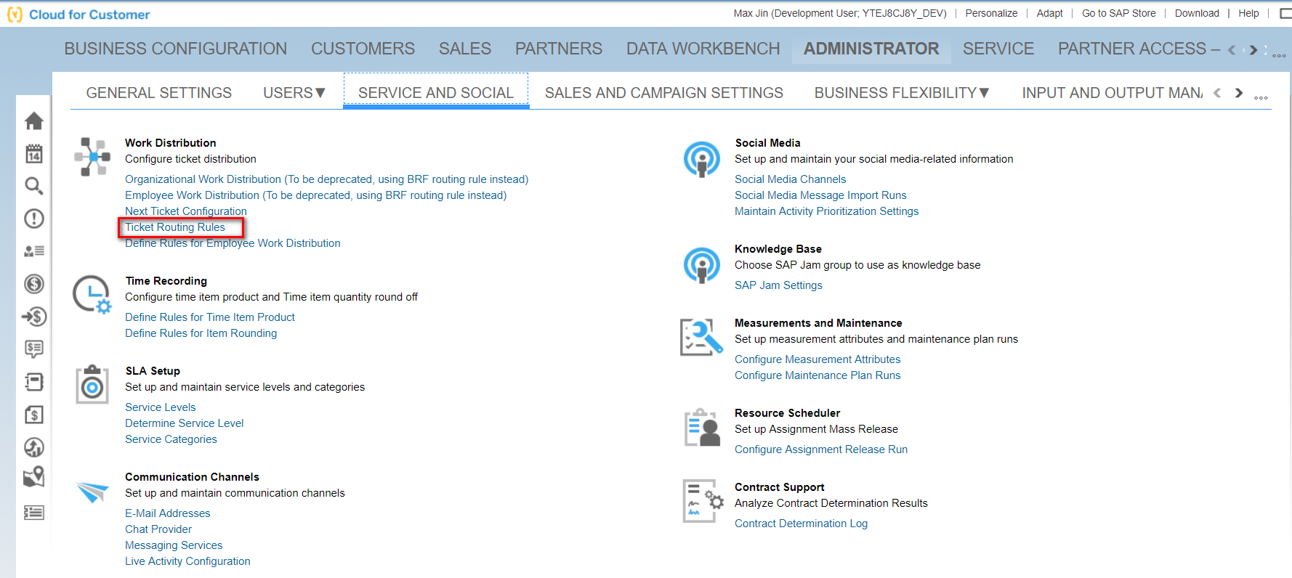Open Configure Measurement Attributes link
This screenshot has width=1292, height=578.
click(x=817, y=359)
